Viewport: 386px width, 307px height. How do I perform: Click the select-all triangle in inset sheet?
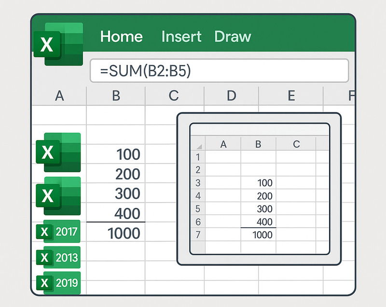[x=199, y=147]
